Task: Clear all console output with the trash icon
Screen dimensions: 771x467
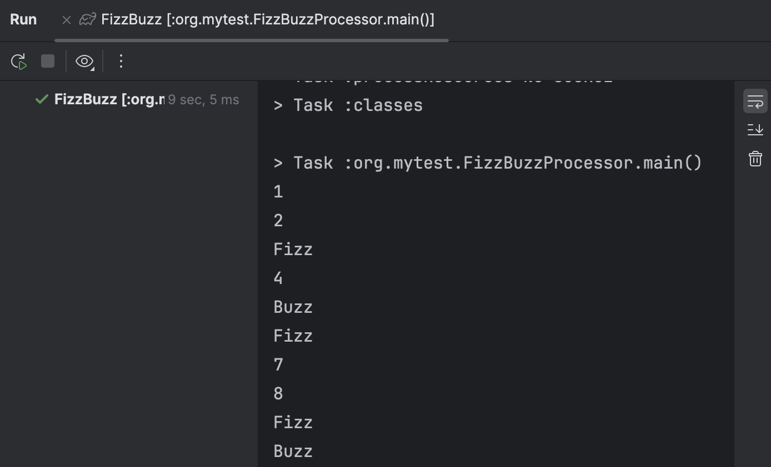Action: pyautogui.click(x=755, y=159)
